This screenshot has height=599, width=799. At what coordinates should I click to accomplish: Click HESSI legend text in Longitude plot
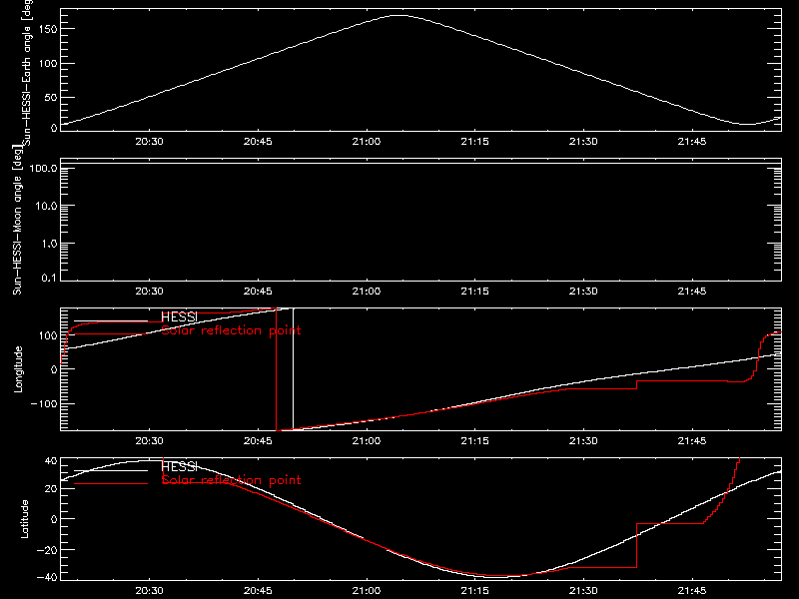[179, 317]
